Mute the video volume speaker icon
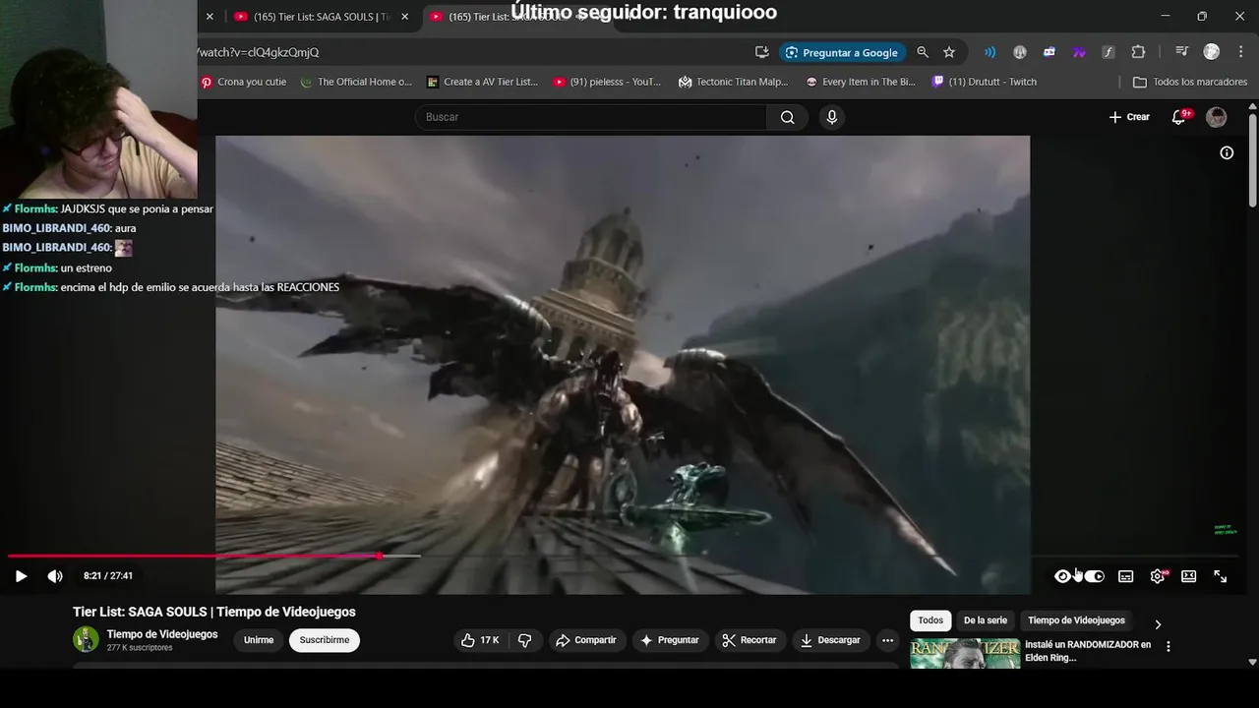 tap(55, 576)
